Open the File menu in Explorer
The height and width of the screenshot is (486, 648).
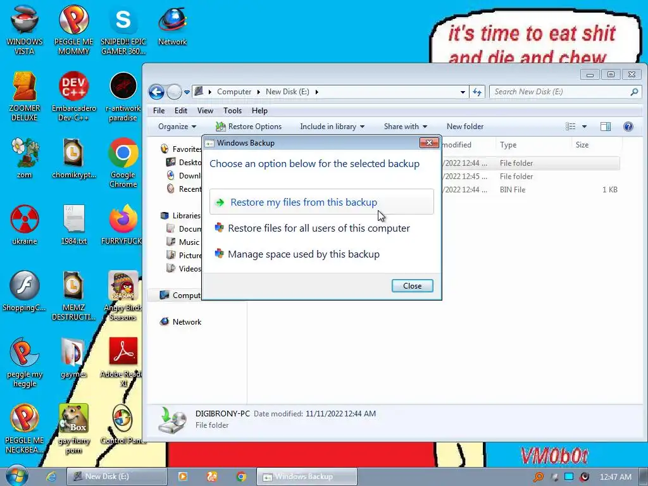coord(159,110)
